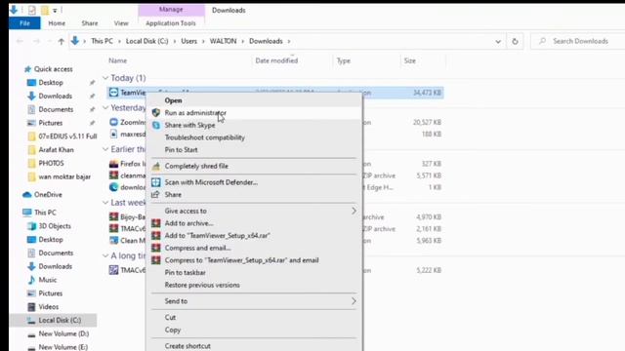Choose Compress to TeamViewer_Setup_x64.rar and email
The image size is (625, 351).
coord(241,260)
